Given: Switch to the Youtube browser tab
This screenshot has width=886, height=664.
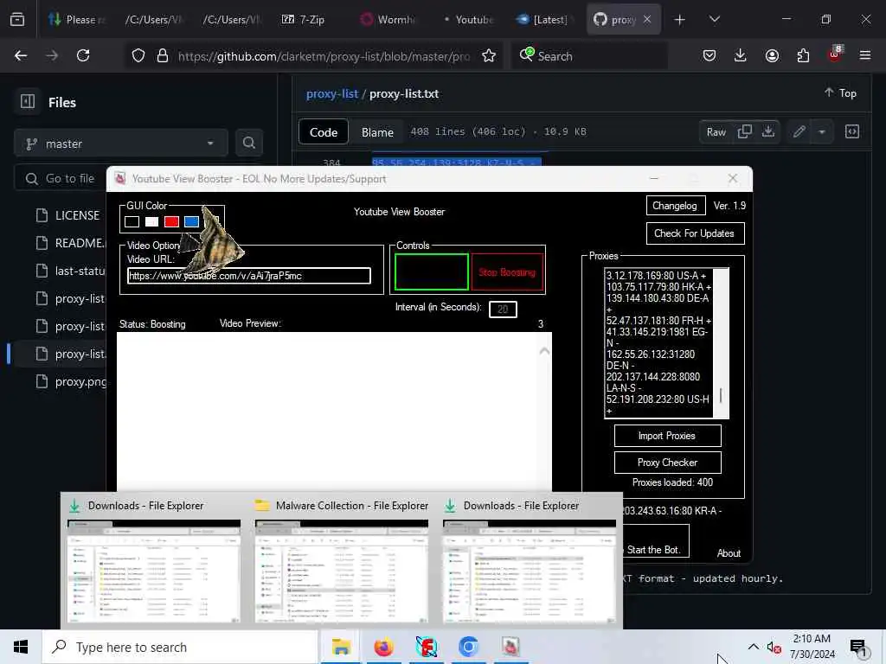Looking at the screenshot, I should coord(468,20).
